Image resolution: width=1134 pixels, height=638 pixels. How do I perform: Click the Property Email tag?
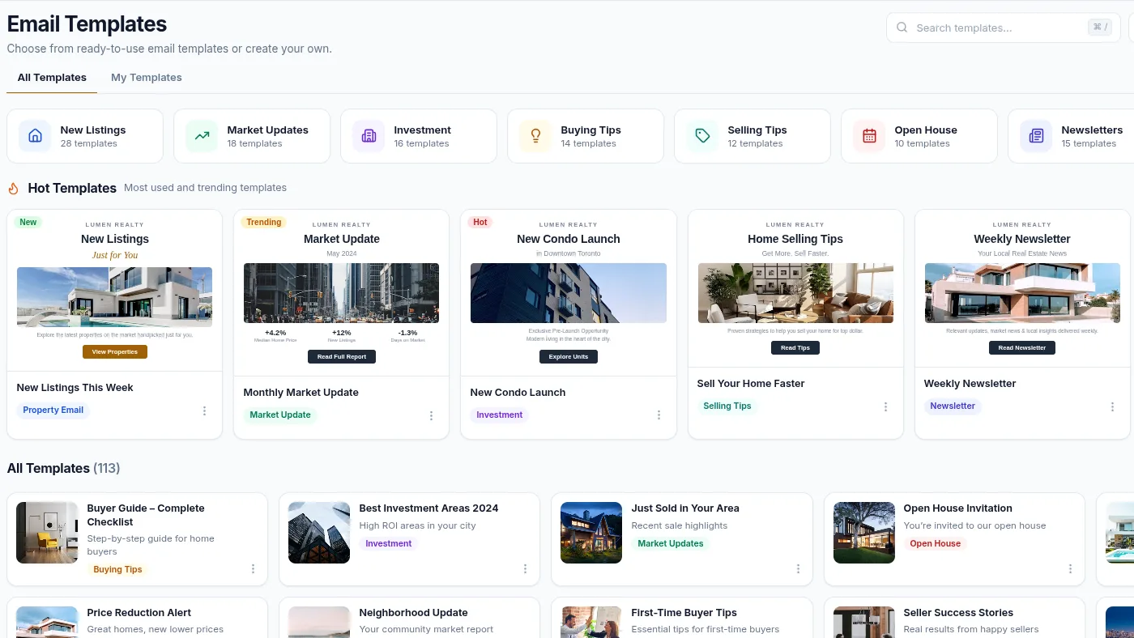coord(53,410)
